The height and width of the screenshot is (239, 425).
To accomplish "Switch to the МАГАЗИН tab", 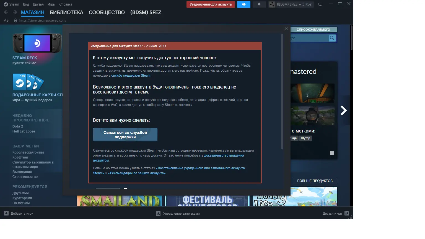I will [x=33, y=12].
